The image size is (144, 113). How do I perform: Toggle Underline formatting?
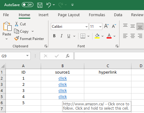click(x=69, y=36)
